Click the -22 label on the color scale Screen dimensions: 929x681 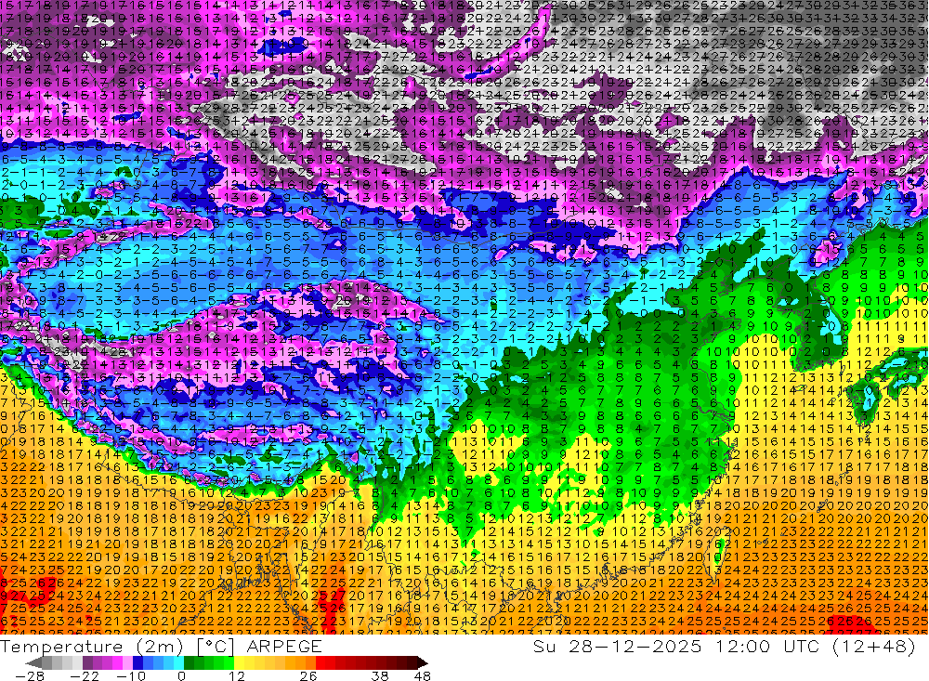coord(85,676)
